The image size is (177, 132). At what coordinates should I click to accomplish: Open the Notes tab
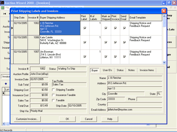point(131,70)
